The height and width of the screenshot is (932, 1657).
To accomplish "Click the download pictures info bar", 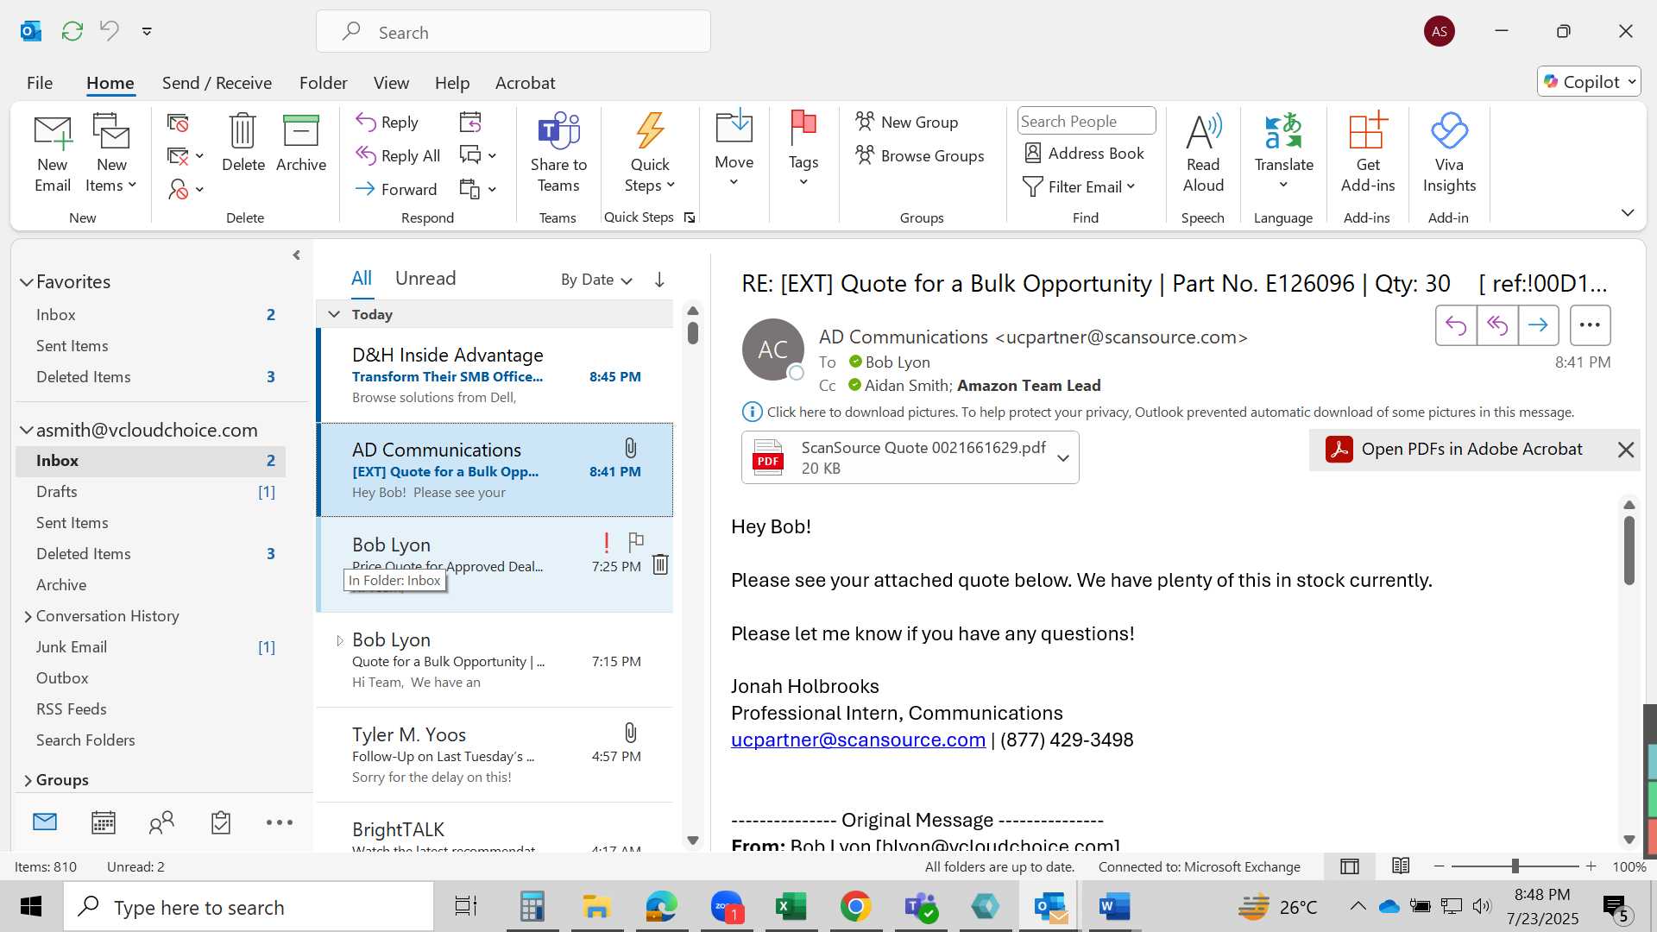I will click(1158, 412).
